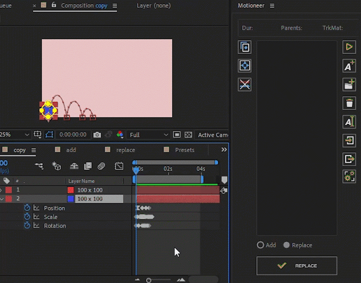Click the Motioneer play preset icon
The width and height of the screenshot is (361, 283).
[x=349, y=47]
